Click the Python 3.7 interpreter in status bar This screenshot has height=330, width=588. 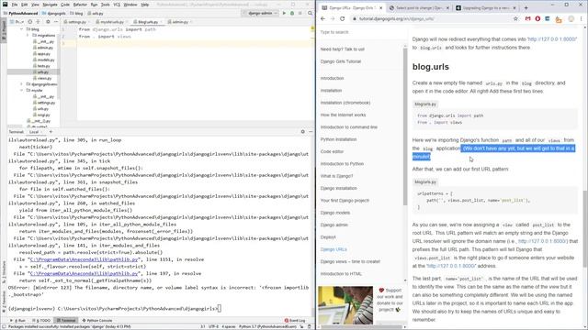[x=267, y=326]
